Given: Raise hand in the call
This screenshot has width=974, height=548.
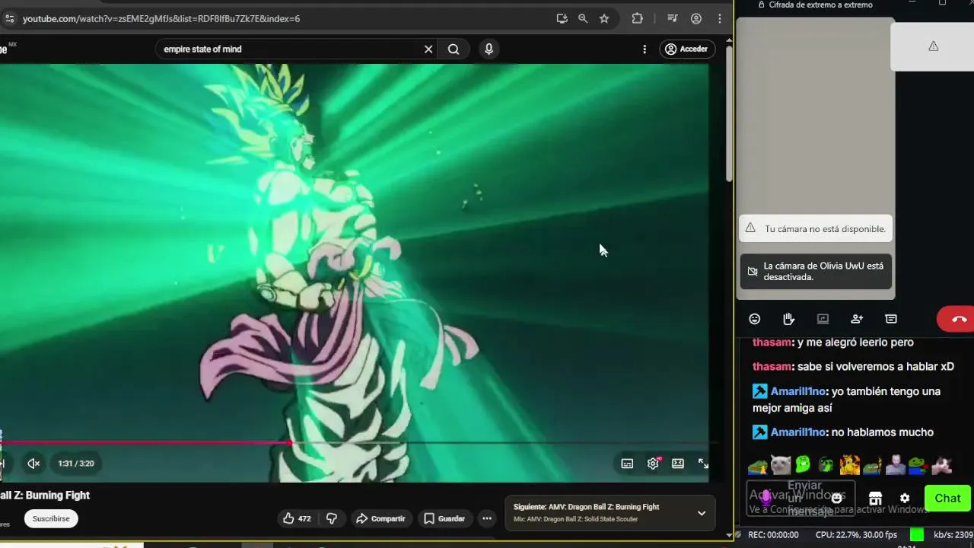Looking at the screenshot, I should [788, 319].
